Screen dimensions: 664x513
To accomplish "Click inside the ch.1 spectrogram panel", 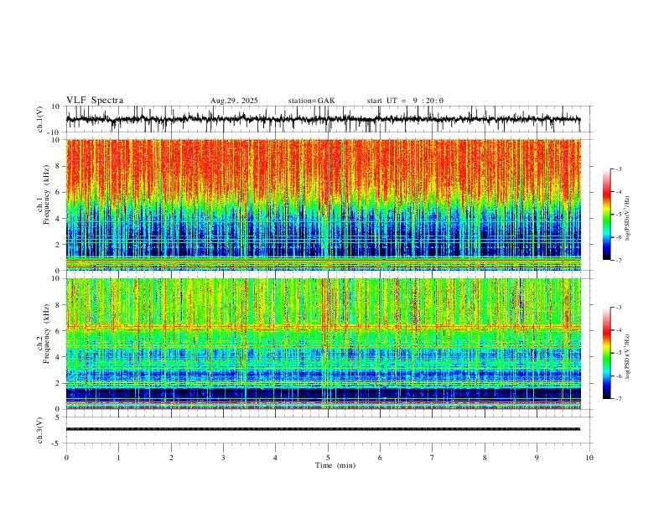I will tap(323, 205).
